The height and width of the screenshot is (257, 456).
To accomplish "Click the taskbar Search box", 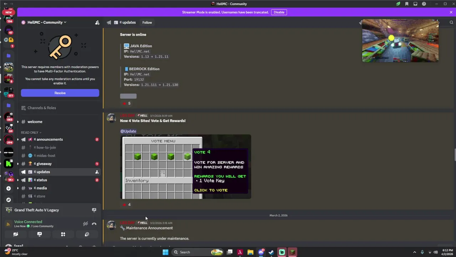I will 197,252.
